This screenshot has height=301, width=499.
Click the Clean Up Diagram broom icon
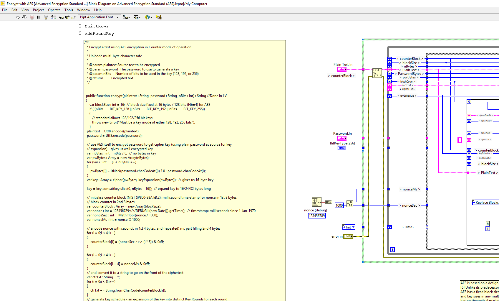point(158,17)
